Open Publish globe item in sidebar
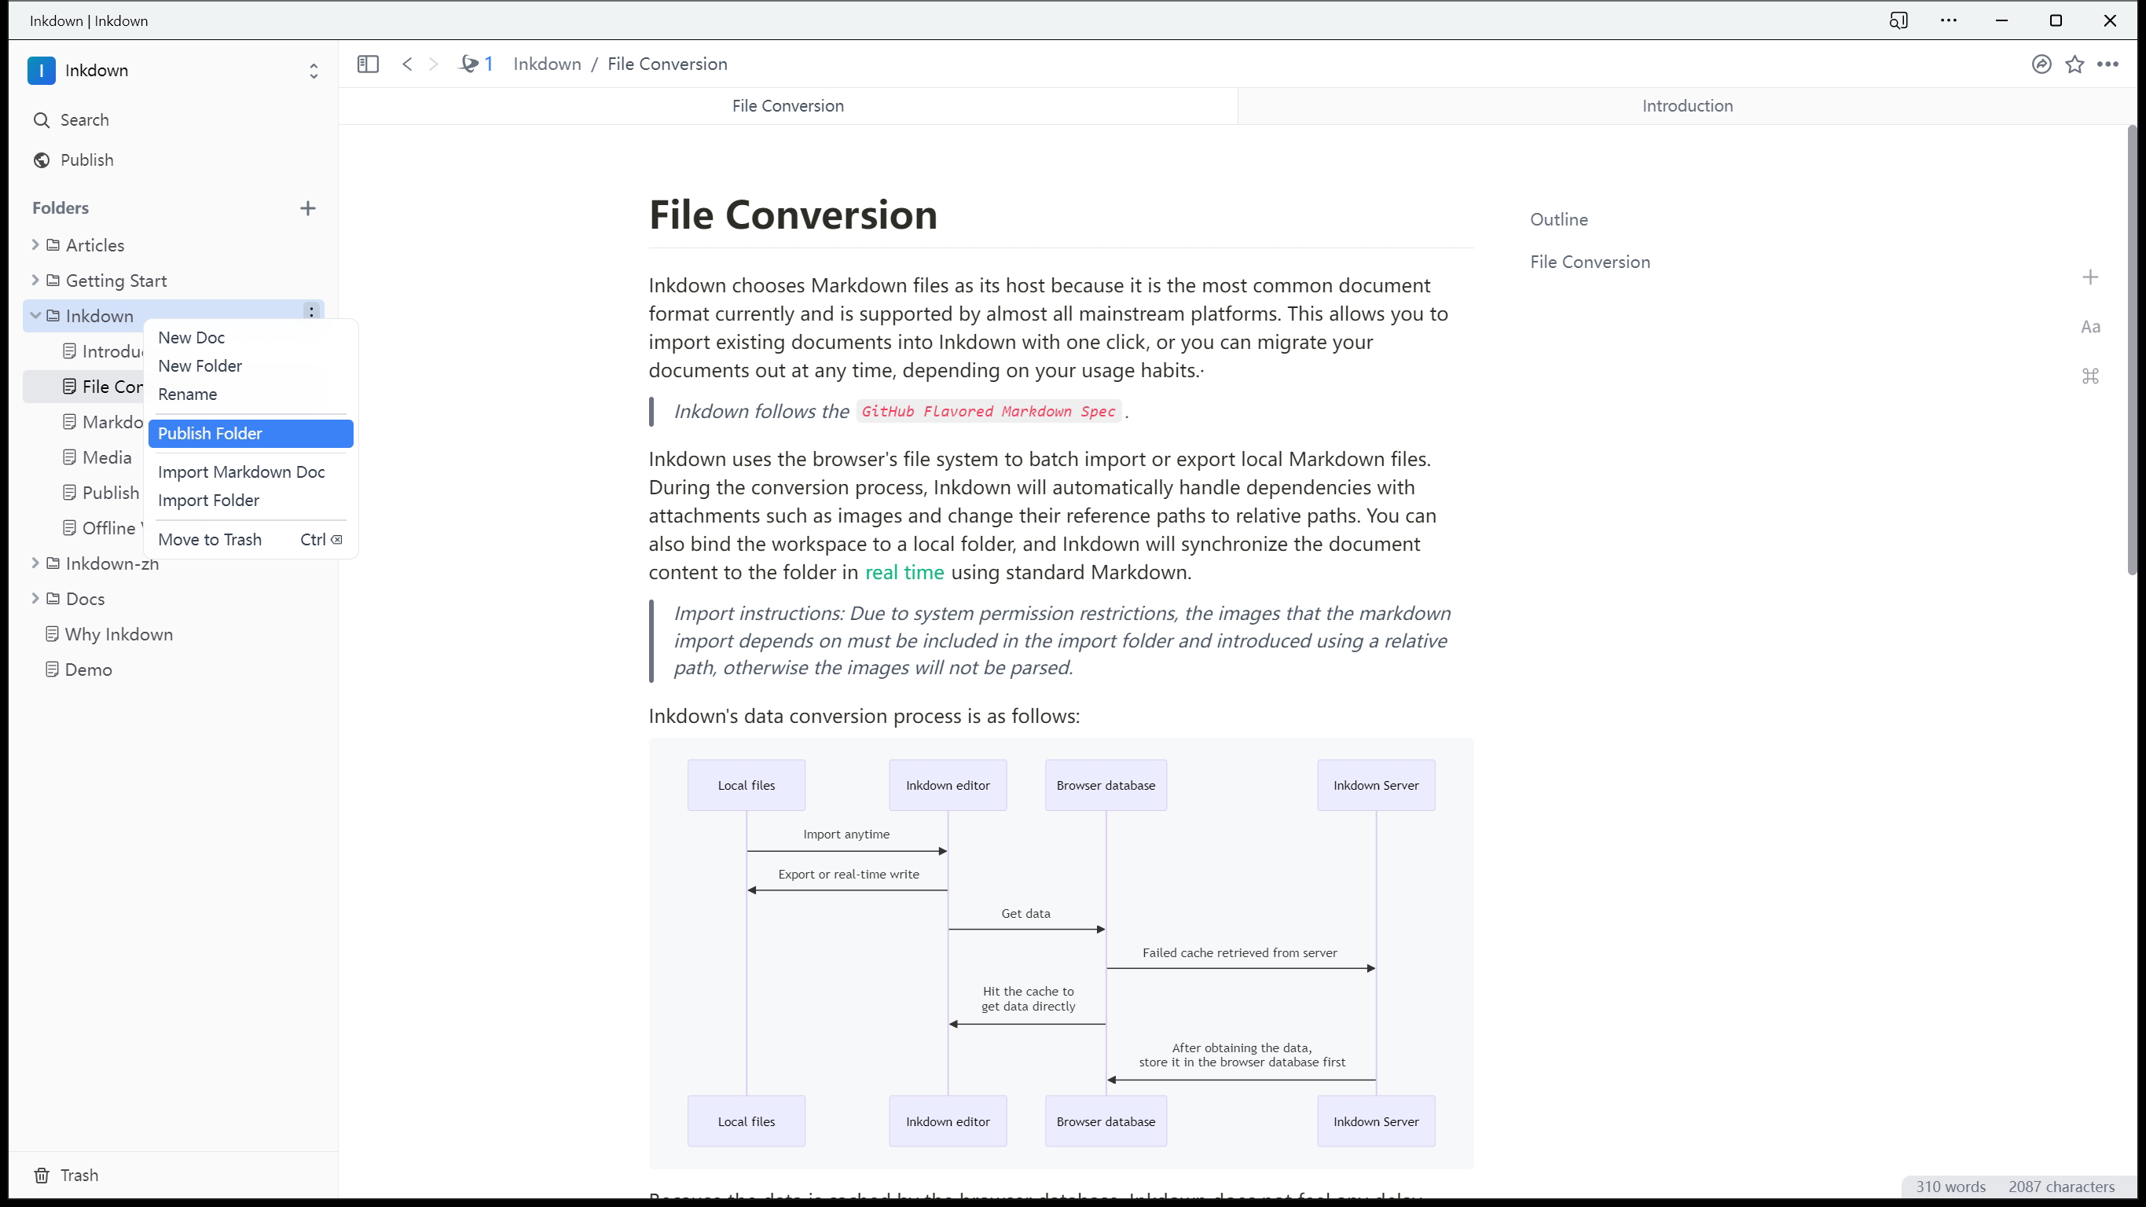The height and width of the screenshot is (1207, 2146). coord(73,160)
